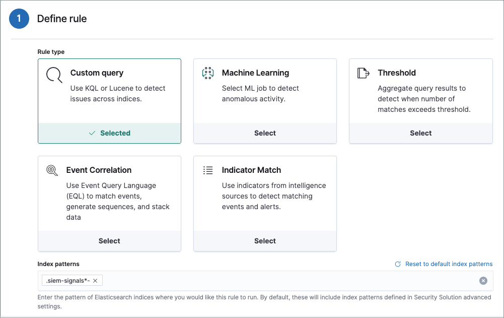The height and width of the screenshot is (318, 504).
Task: Click the Rule type section label
Action: (51, 51)
